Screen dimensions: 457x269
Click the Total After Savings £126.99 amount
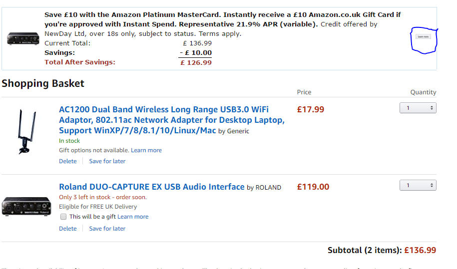tap(196, 62)
